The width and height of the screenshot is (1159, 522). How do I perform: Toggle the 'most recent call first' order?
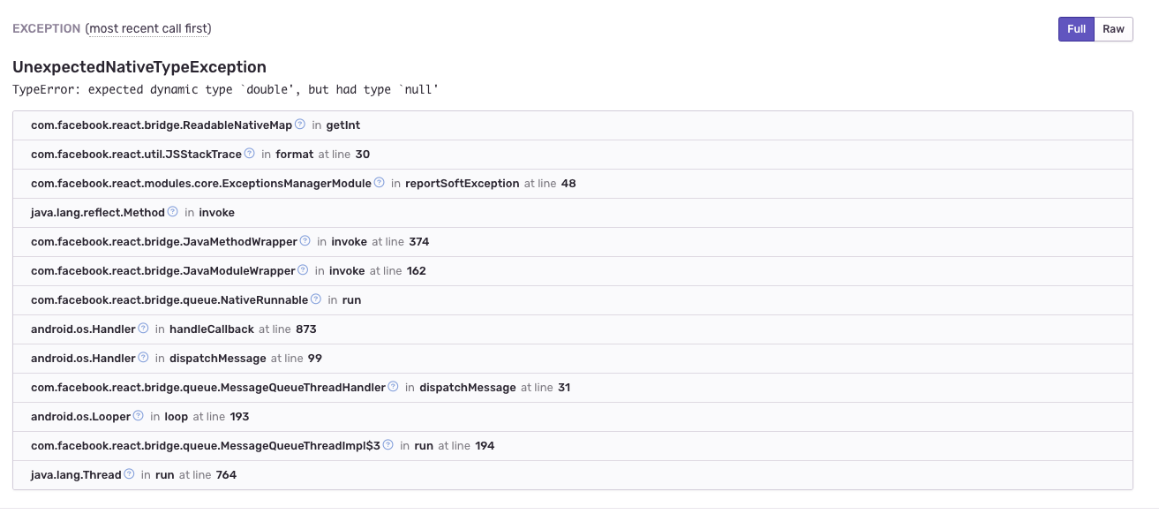(148, 28)
